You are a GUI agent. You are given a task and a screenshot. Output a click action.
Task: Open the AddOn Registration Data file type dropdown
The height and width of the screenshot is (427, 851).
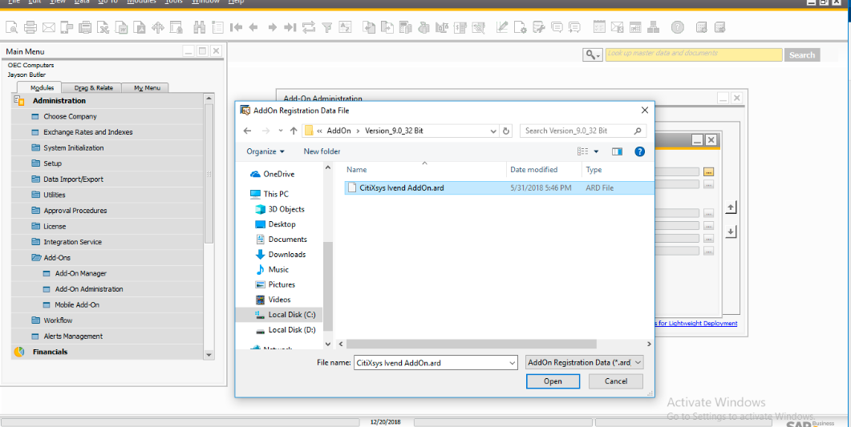click(x=585, y=363)
